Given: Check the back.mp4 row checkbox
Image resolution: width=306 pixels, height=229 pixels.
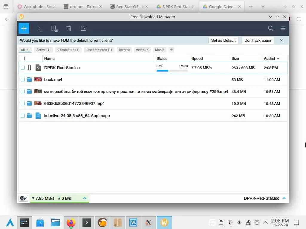Looking at the screenshot, I should click(23, 79).
